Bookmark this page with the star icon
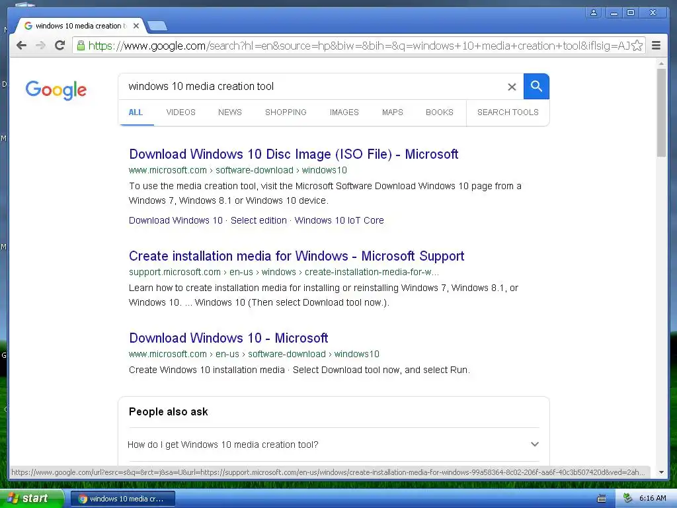The image size is (677, 508). click(x=637, y=46)
